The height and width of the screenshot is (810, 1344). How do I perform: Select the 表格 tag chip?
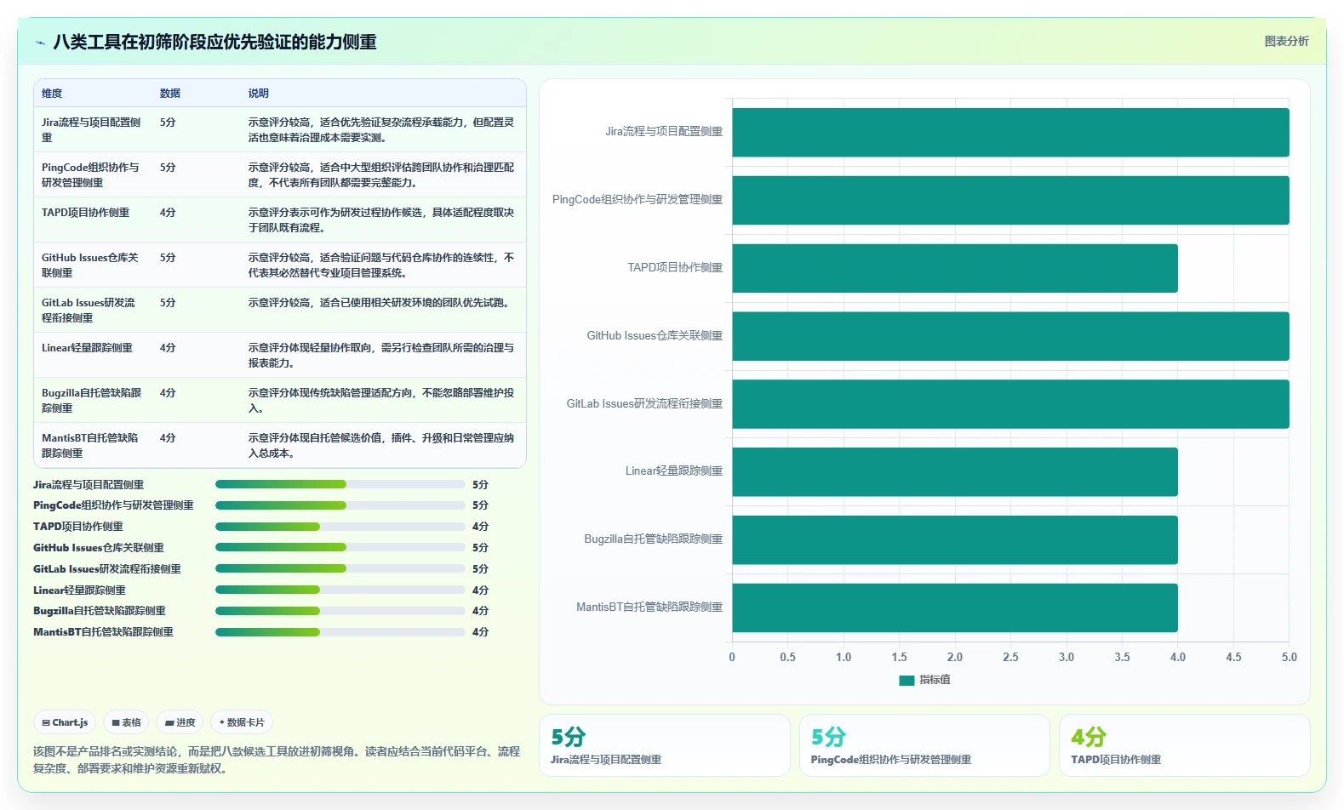coord(126,722)
